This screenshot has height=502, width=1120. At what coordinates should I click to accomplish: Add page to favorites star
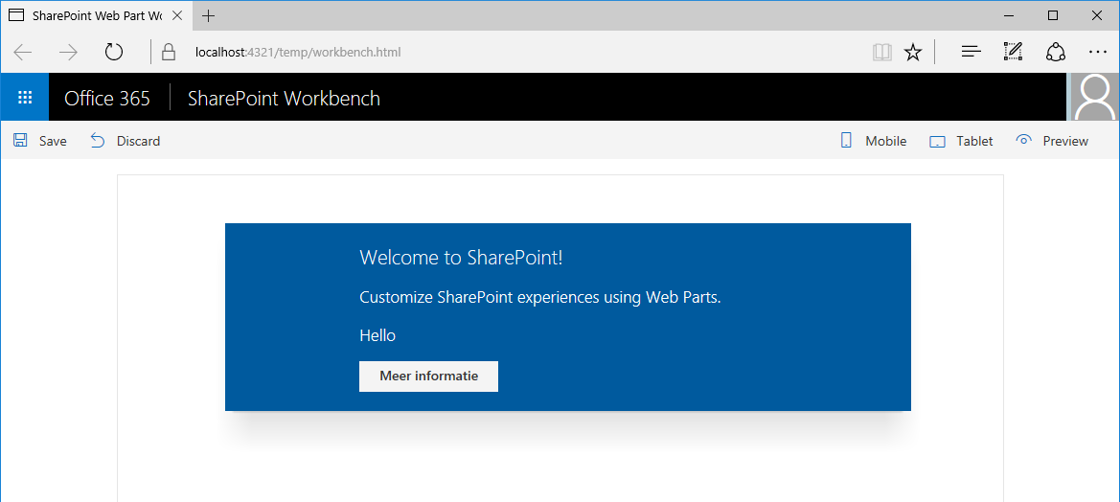coord(913,52)
